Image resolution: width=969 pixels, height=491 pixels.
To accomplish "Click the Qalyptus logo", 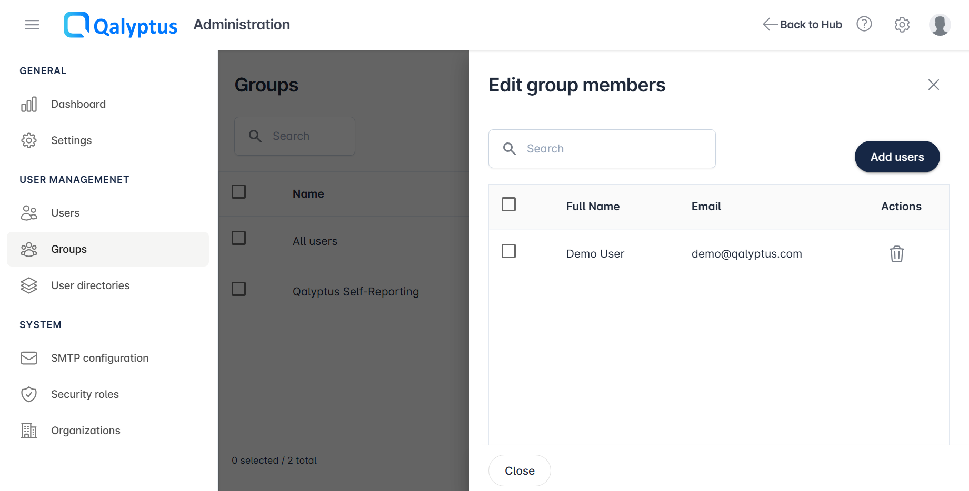I will click(120, 25).
